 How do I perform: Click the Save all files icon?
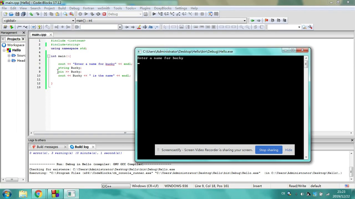tap(23, 14)
